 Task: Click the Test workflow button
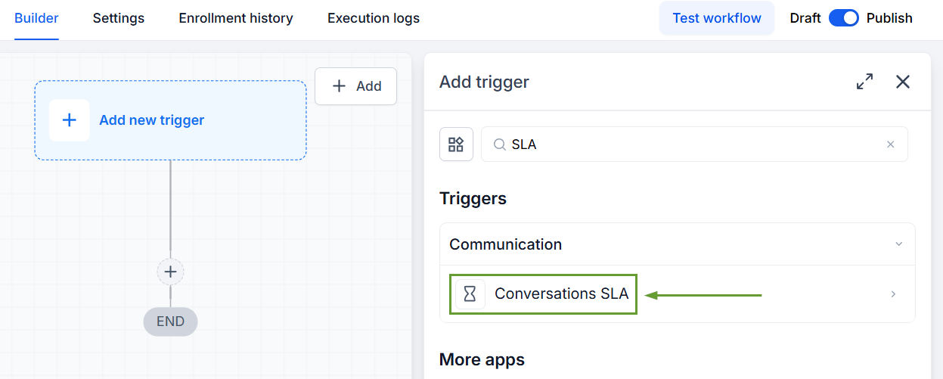coord(717,18)
